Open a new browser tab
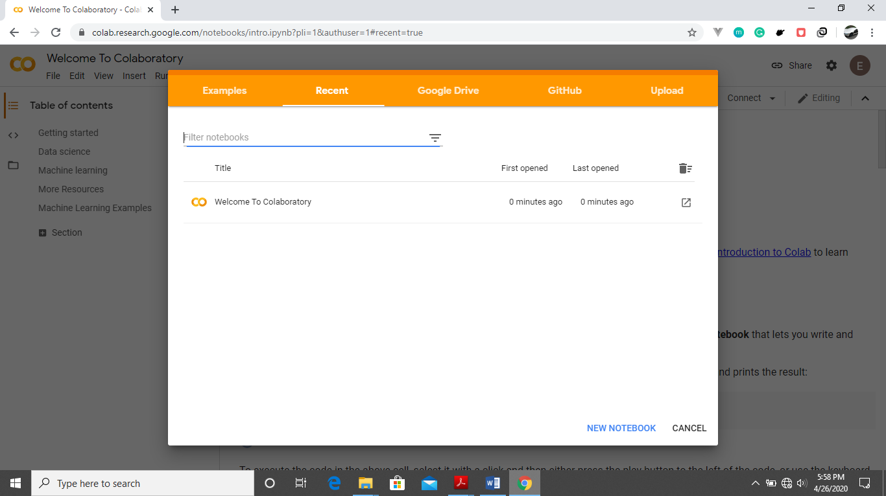The width and height of the screenshot is (886, 496). click(175, 10)
